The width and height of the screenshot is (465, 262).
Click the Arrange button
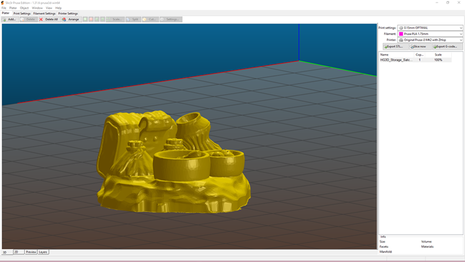tap(71, 19)
